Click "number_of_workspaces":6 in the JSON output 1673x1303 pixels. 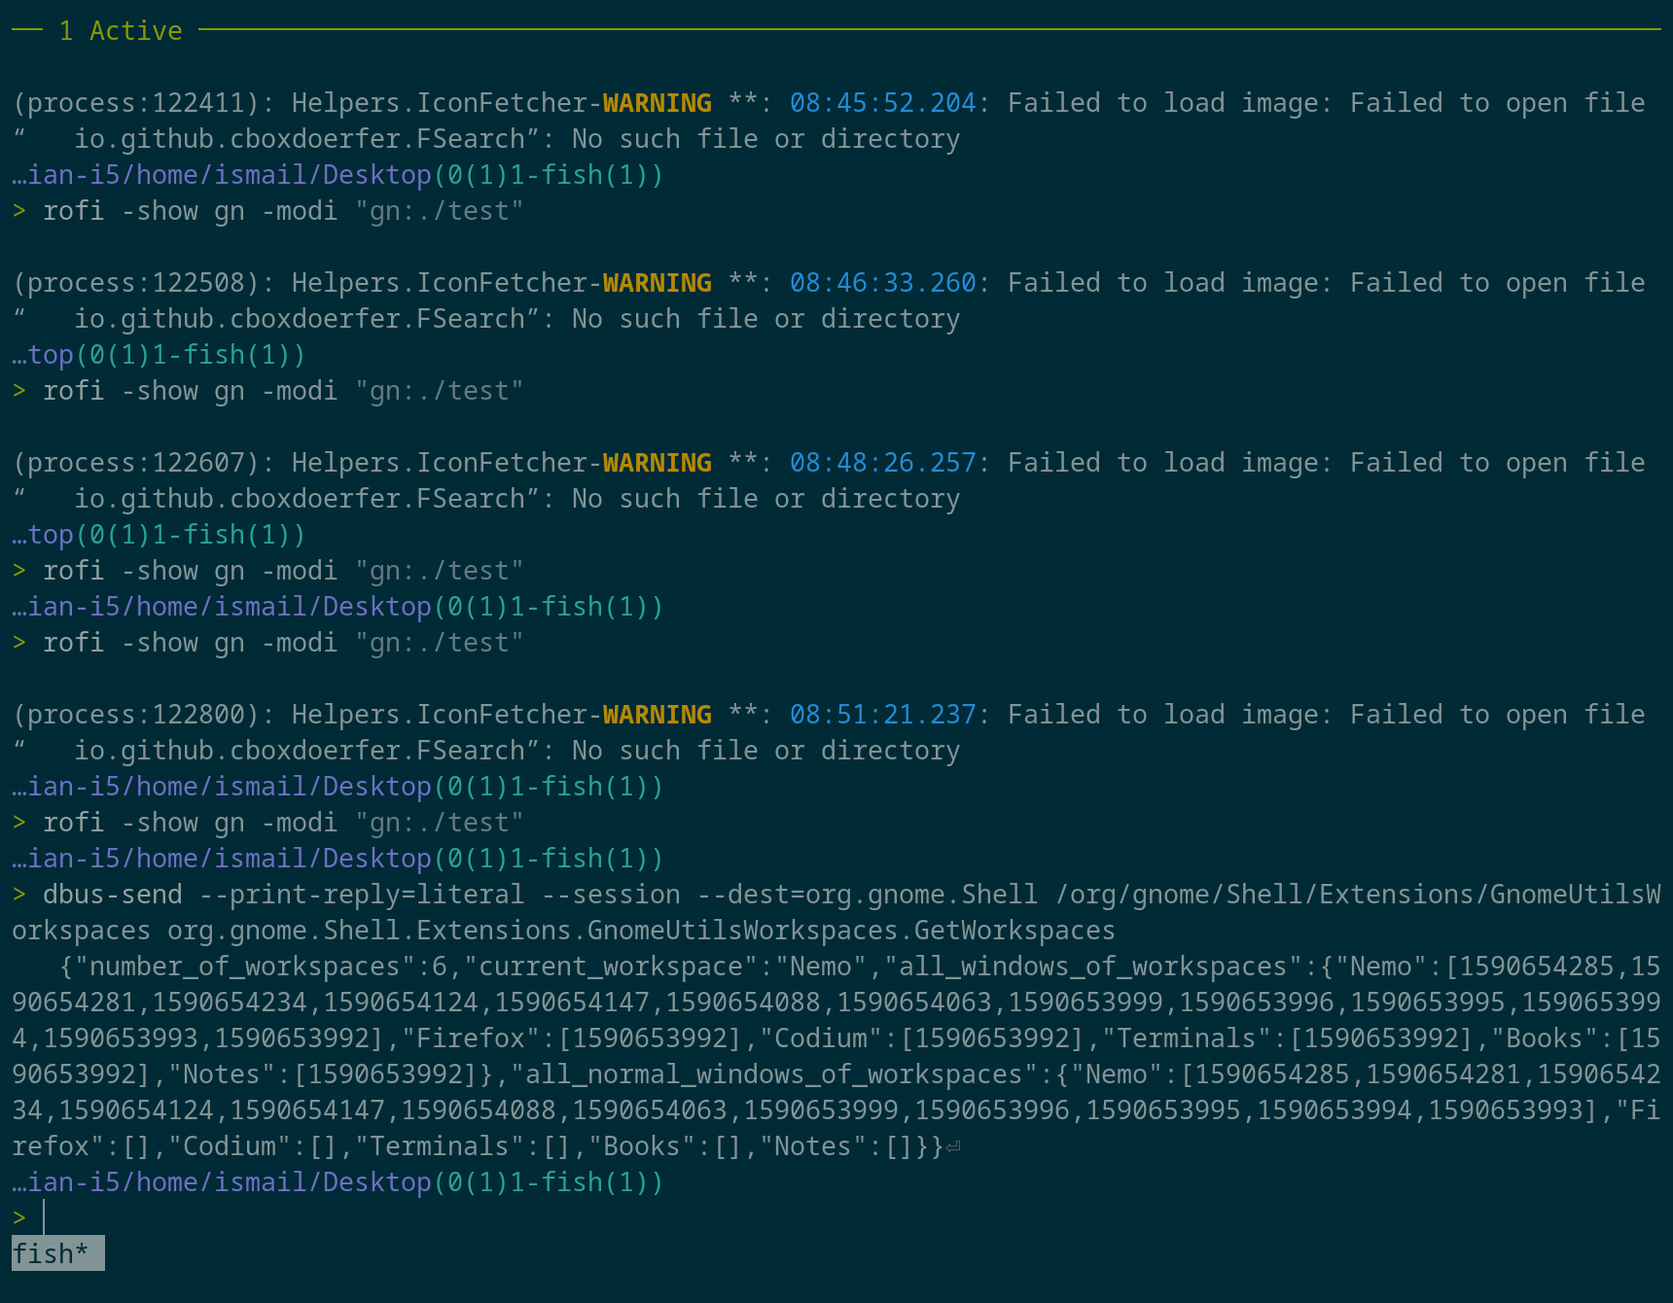click(x=260, y=967)
